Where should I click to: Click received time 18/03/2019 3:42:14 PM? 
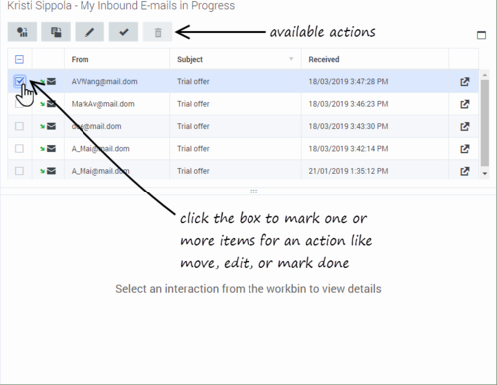[x=348, y=149]
